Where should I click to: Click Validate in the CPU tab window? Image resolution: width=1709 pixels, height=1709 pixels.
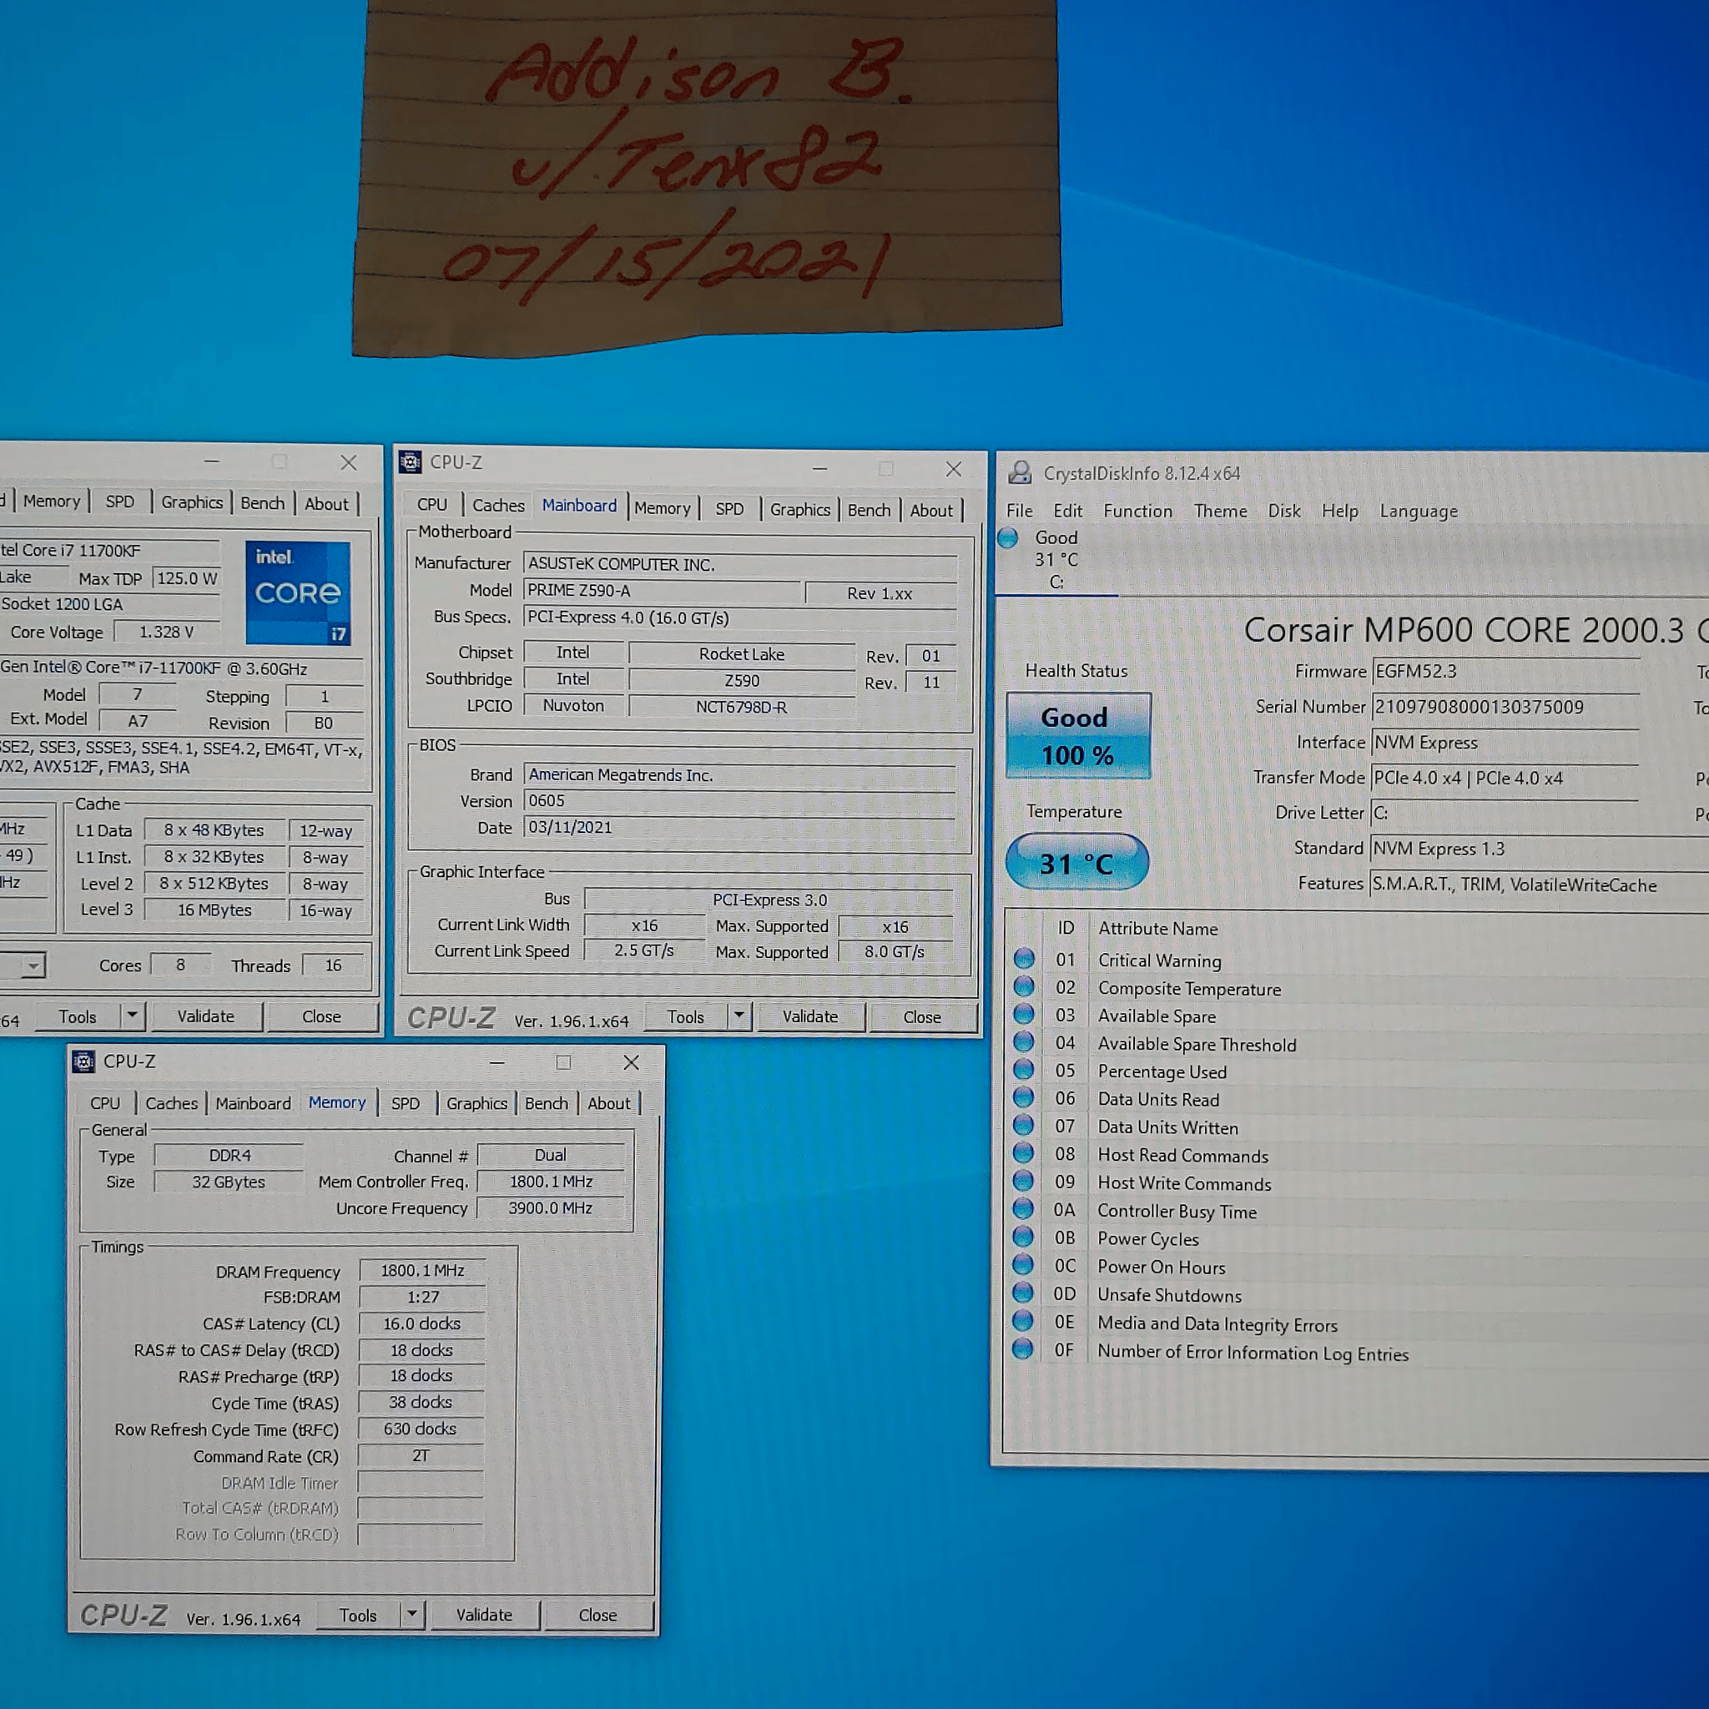click(x=206, y=1016)
